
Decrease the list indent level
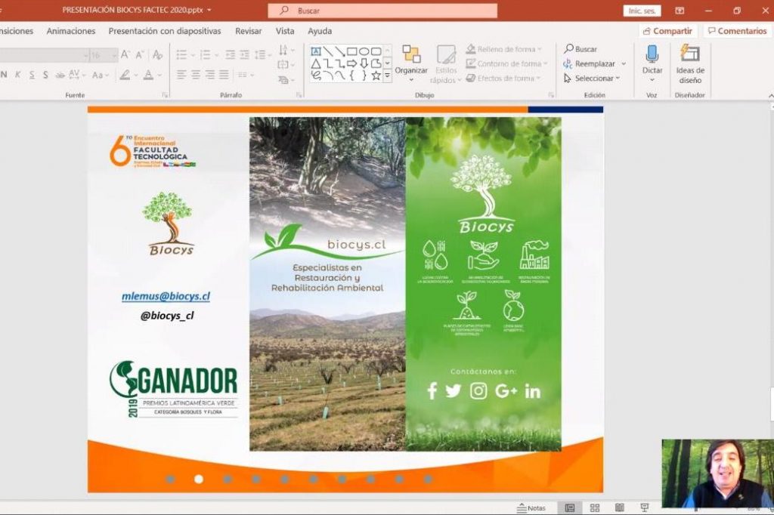point(230,55)
